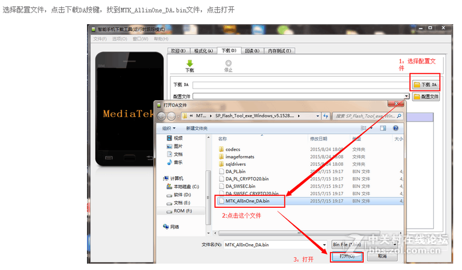462x270 pixels.
Task: Open the File (文件) menu
Action: click(100, 39)
